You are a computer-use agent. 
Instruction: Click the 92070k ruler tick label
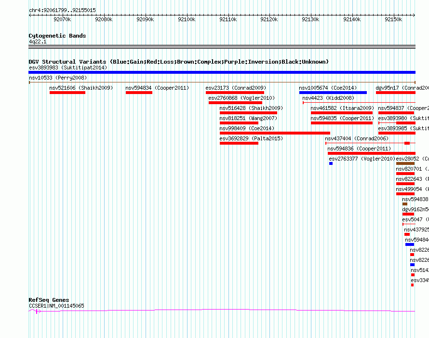[x=62, y=19]
